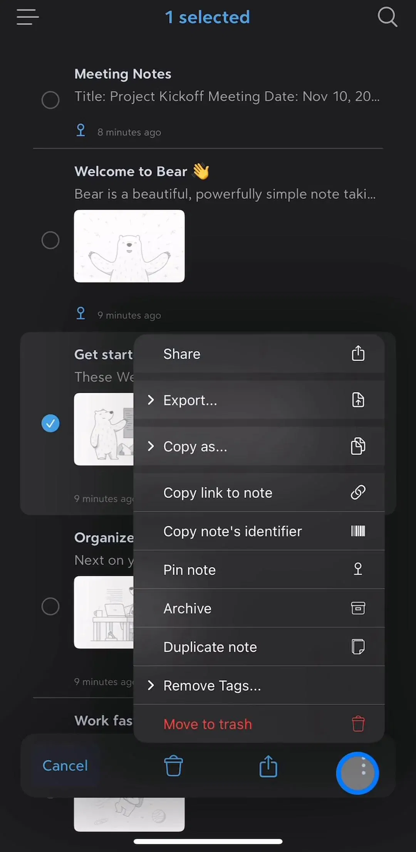Tap the three-dot more button

pyautogui.click(x=357, y=773)
